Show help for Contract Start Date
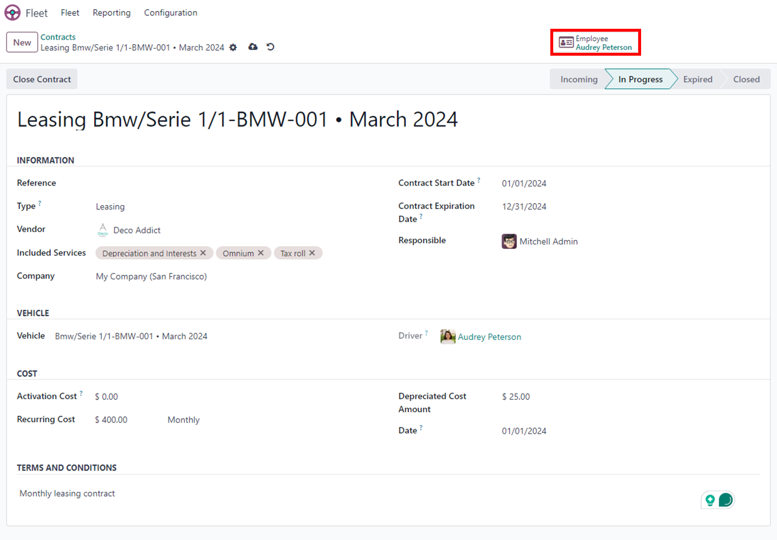The width and height of the screenshot is (777, 540). pyautogui.click(x=479, y=180)
